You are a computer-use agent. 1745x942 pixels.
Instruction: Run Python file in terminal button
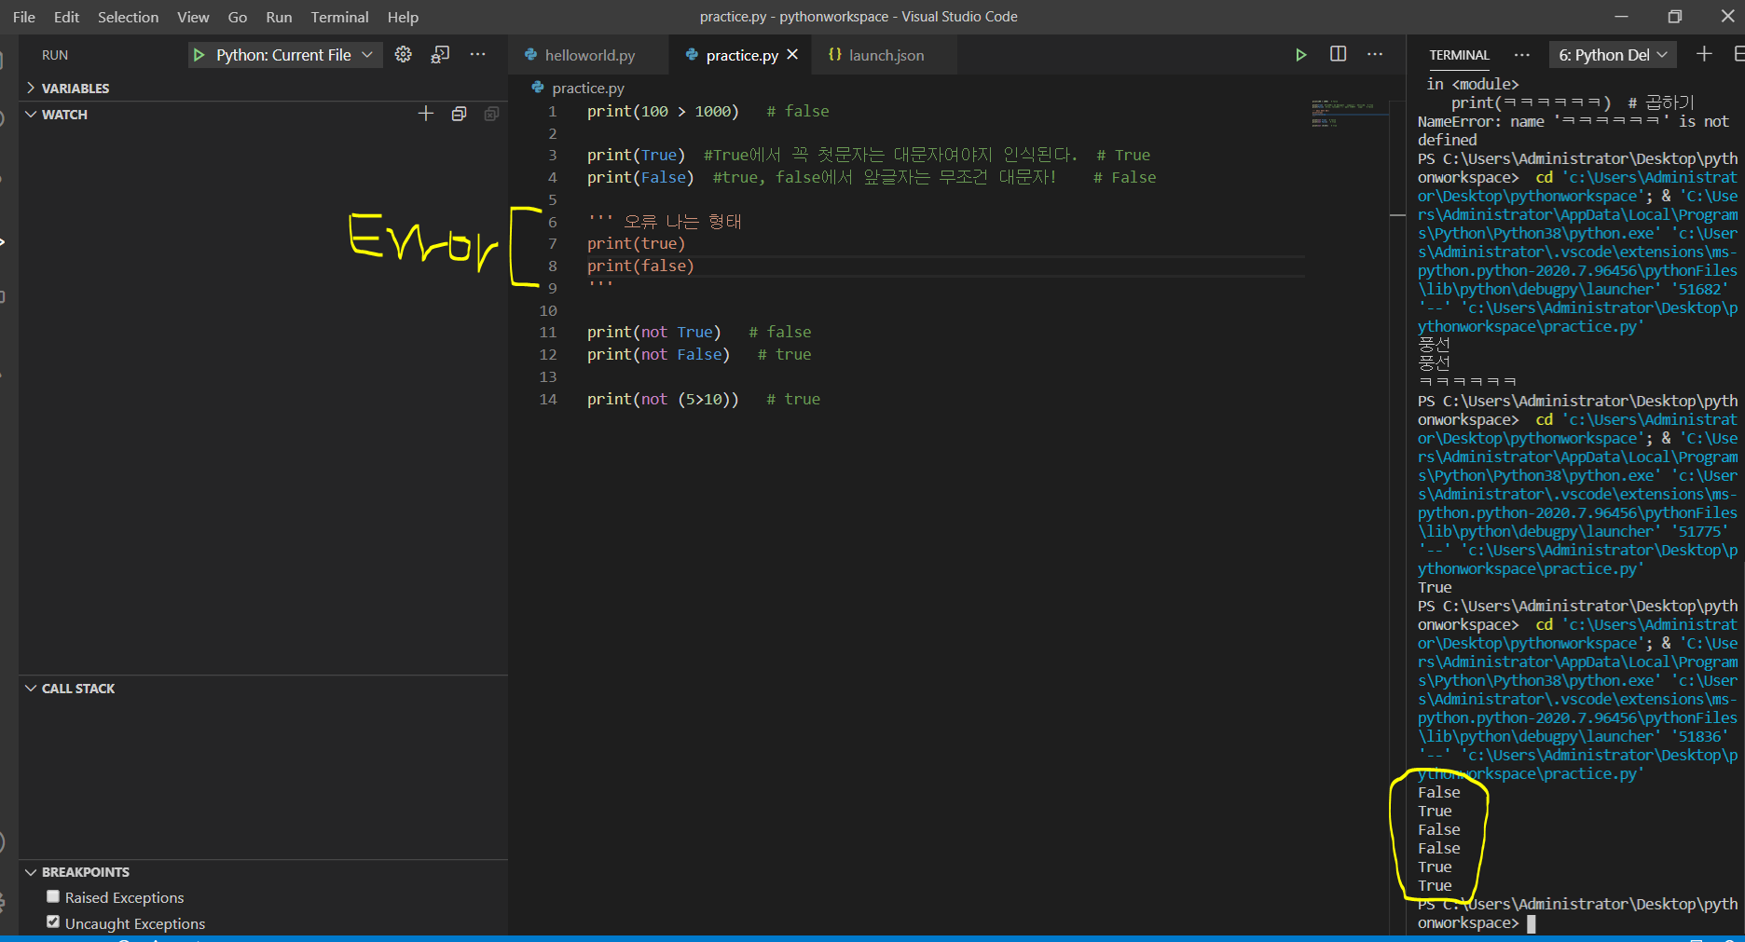(x=1300, y=55)
